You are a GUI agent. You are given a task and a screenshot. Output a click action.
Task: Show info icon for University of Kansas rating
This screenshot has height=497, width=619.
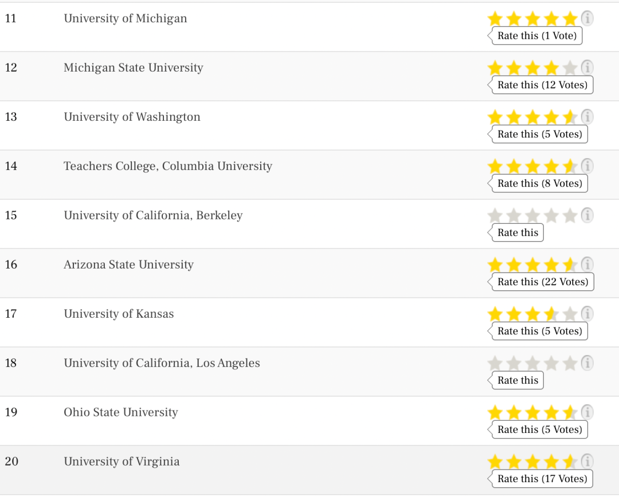[x=587, y=314]
